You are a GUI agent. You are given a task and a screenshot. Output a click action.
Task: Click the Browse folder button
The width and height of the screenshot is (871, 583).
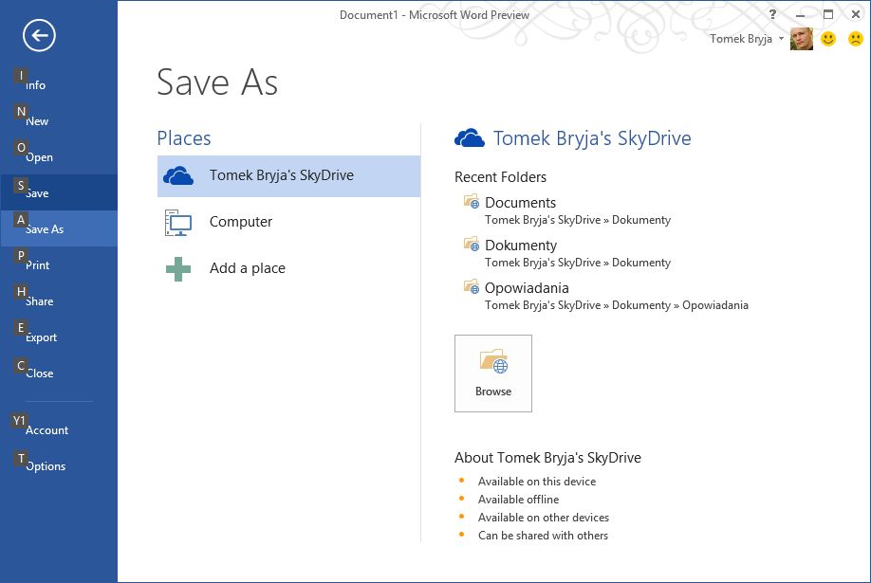(493, 373)
